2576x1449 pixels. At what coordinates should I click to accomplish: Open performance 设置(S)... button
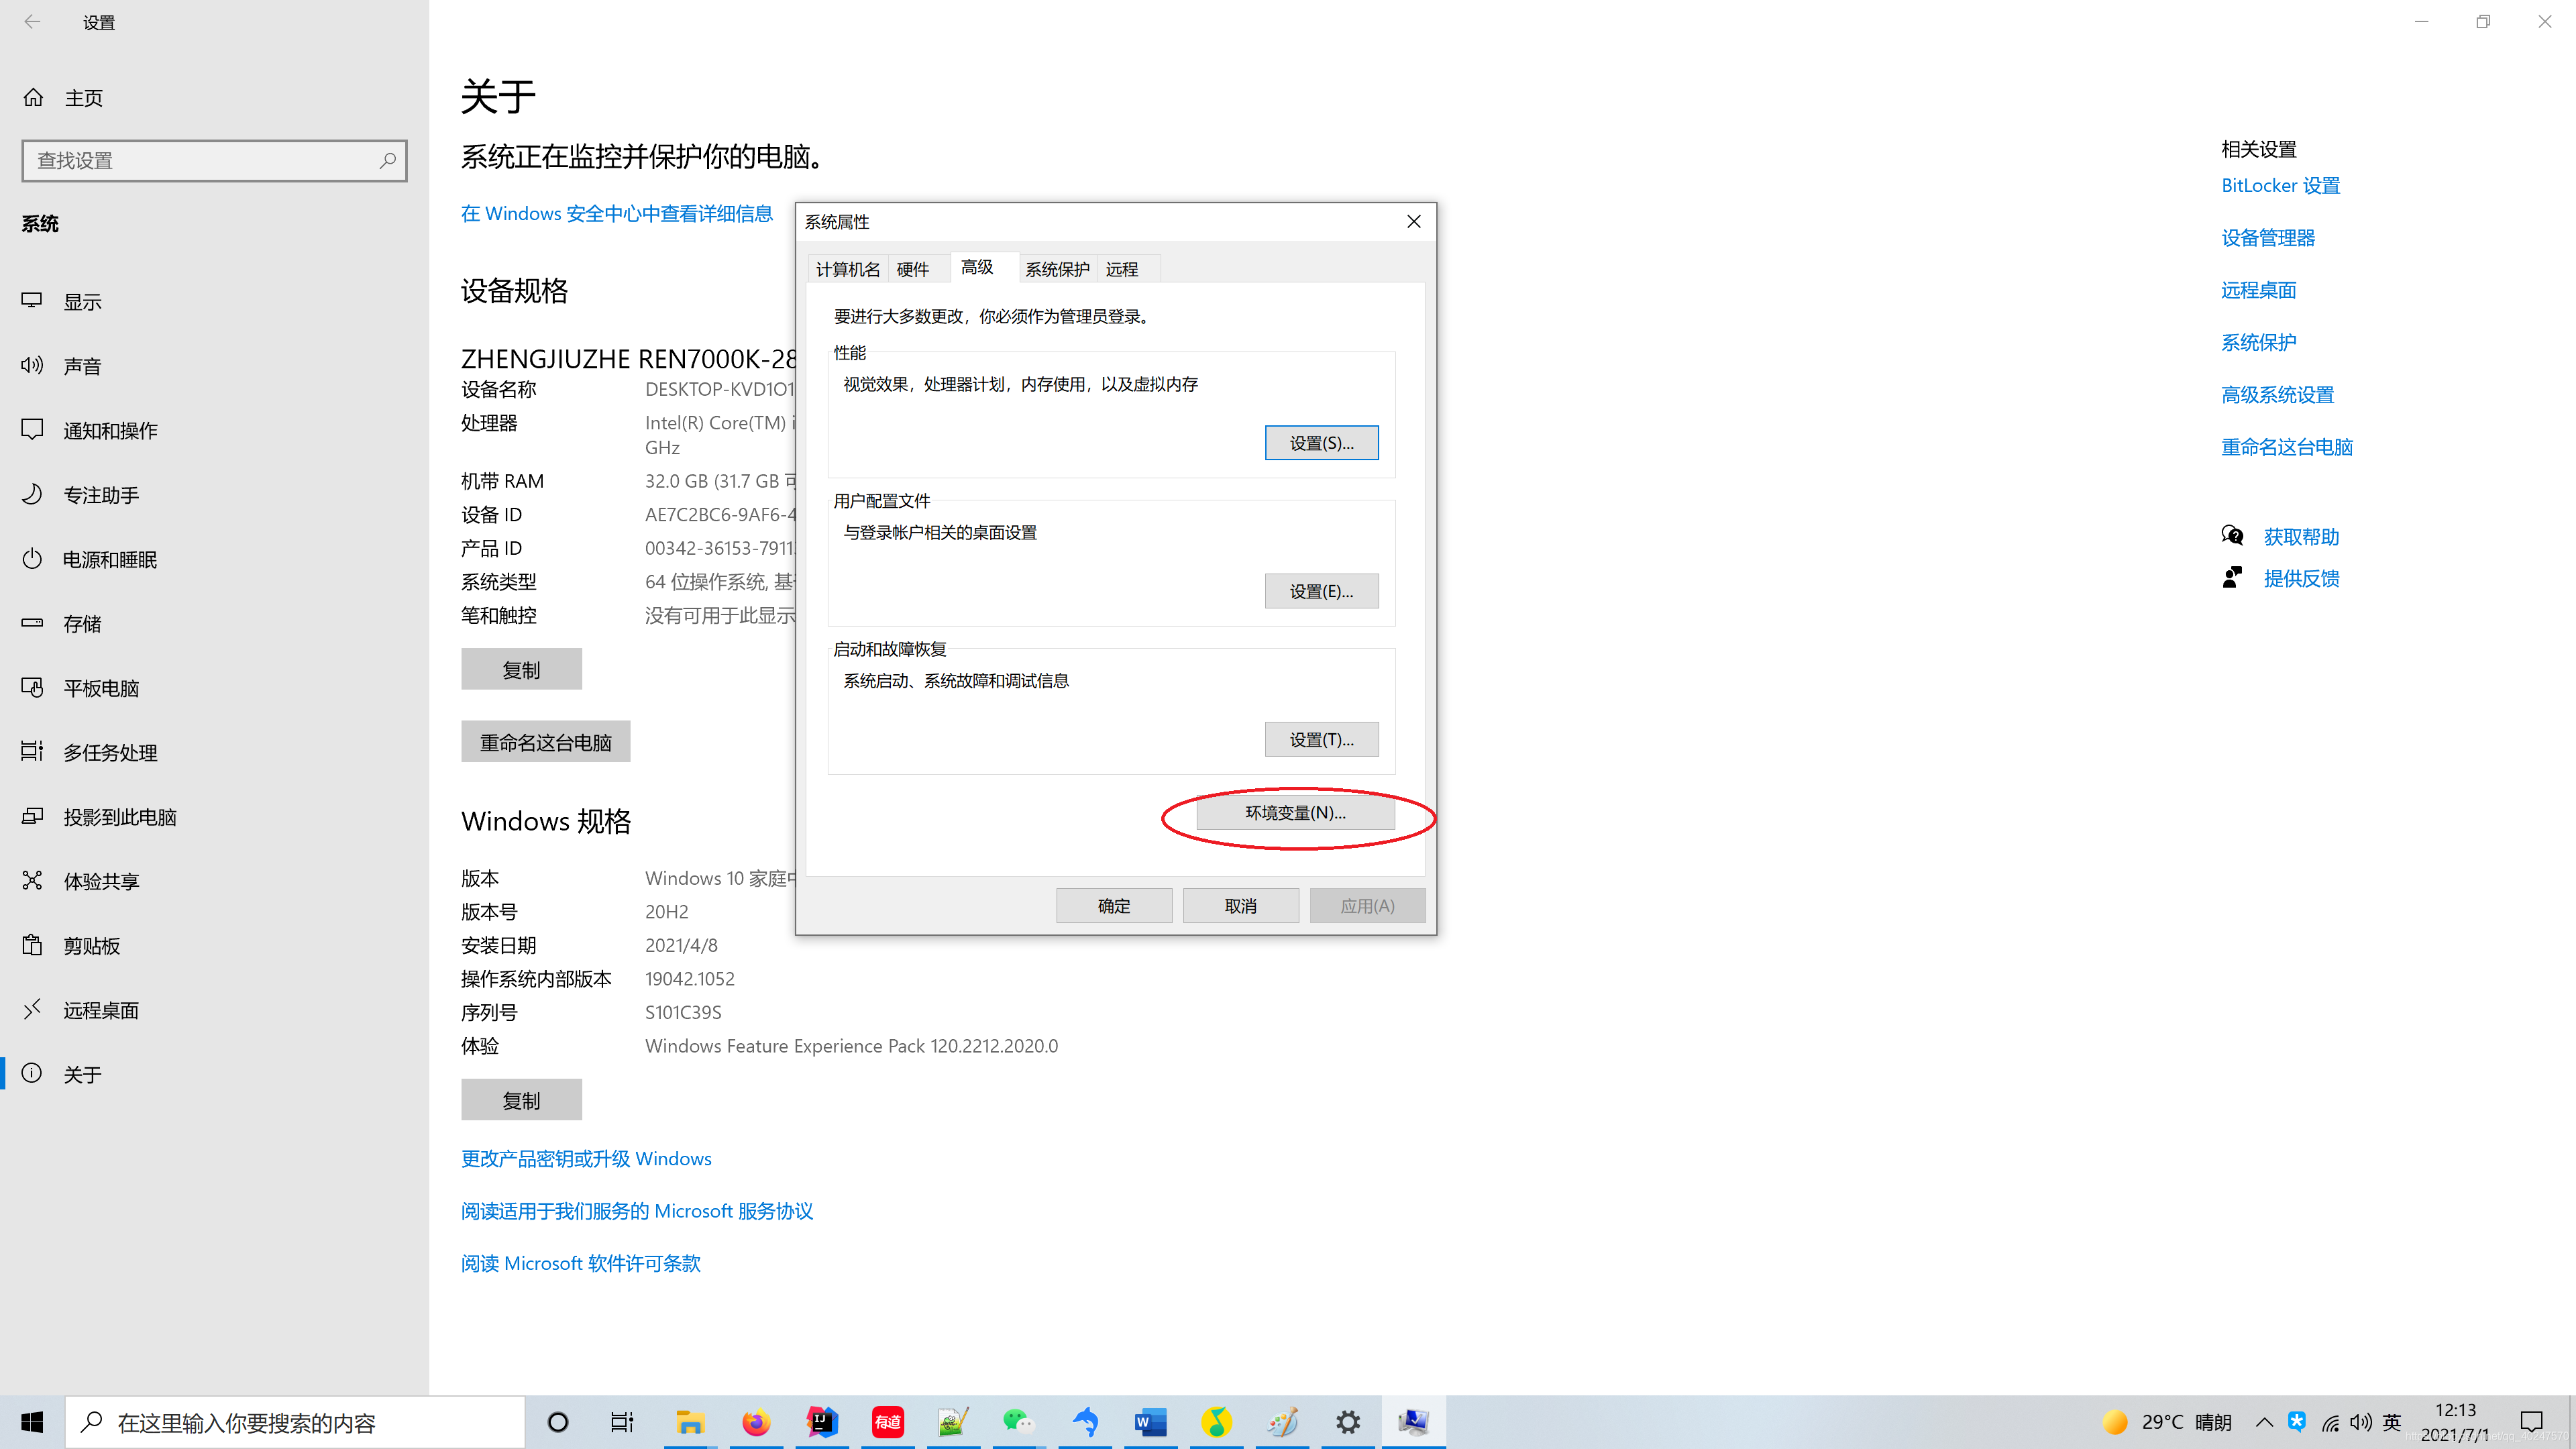pos(1320,442)
